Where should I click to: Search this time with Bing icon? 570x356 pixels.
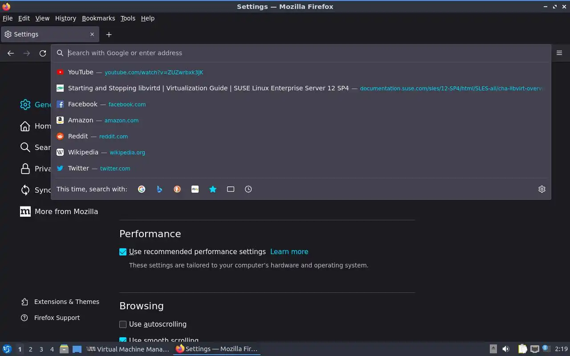[159, 189]
